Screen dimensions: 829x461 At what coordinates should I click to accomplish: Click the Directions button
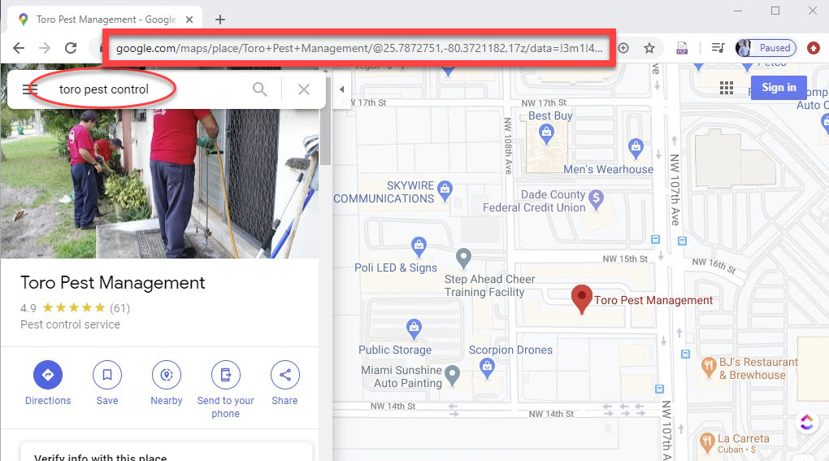pos(48,375)
